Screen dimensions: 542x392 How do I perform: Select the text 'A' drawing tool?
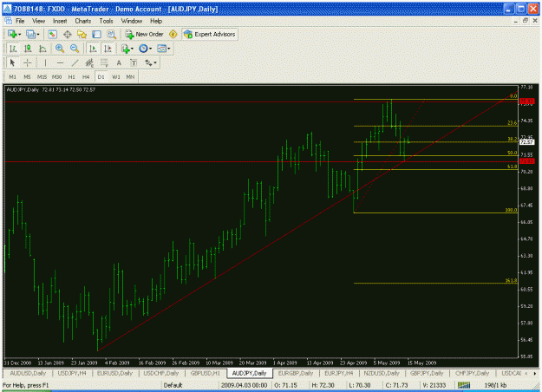119,63
